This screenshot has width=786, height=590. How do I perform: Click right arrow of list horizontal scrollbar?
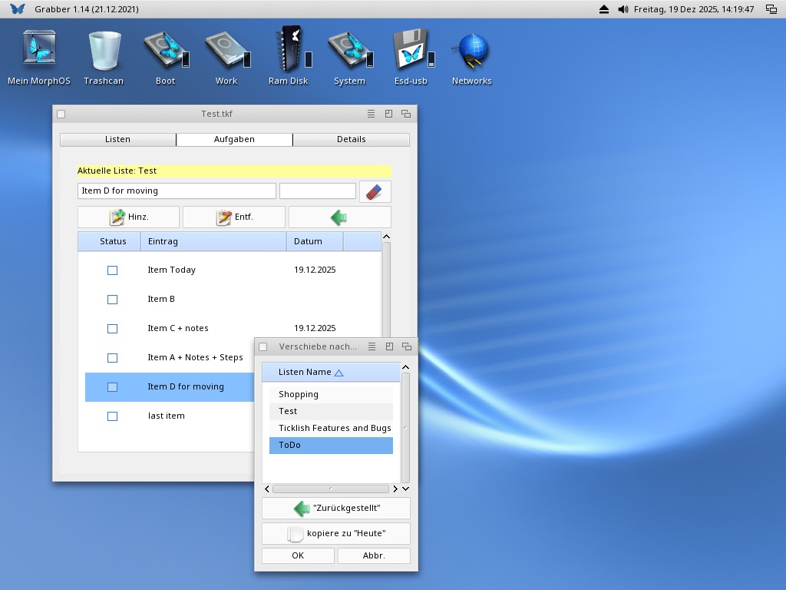(395, 489)
